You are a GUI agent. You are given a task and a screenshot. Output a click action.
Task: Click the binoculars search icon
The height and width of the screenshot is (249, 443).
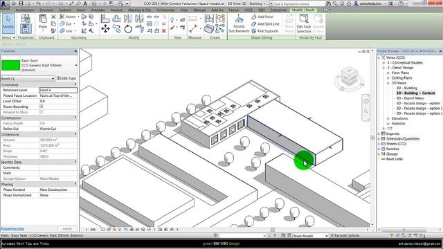328,3
